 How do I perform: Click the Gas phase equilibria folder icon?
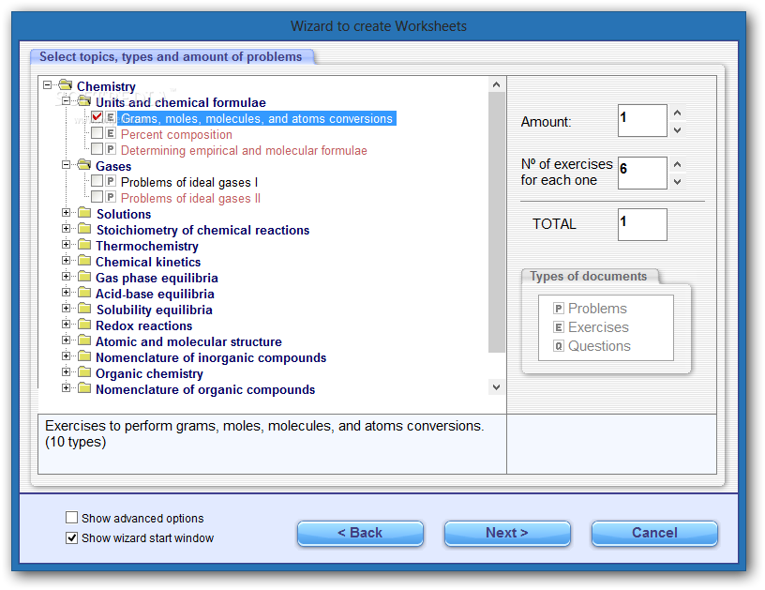pyautogui.click(x=85, y=277)
